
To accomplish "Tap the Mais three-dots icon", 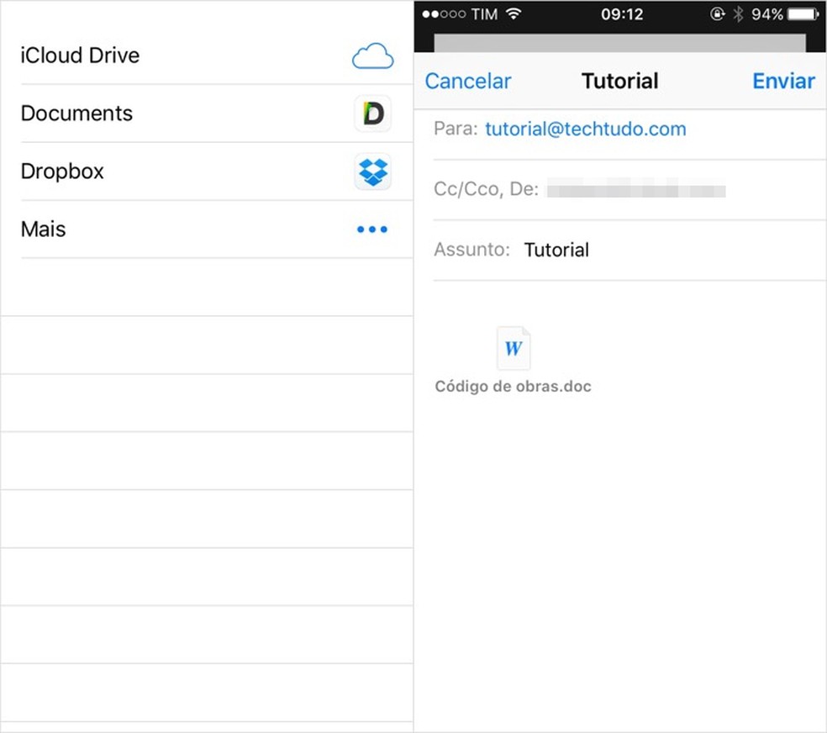I will (372, 229).
